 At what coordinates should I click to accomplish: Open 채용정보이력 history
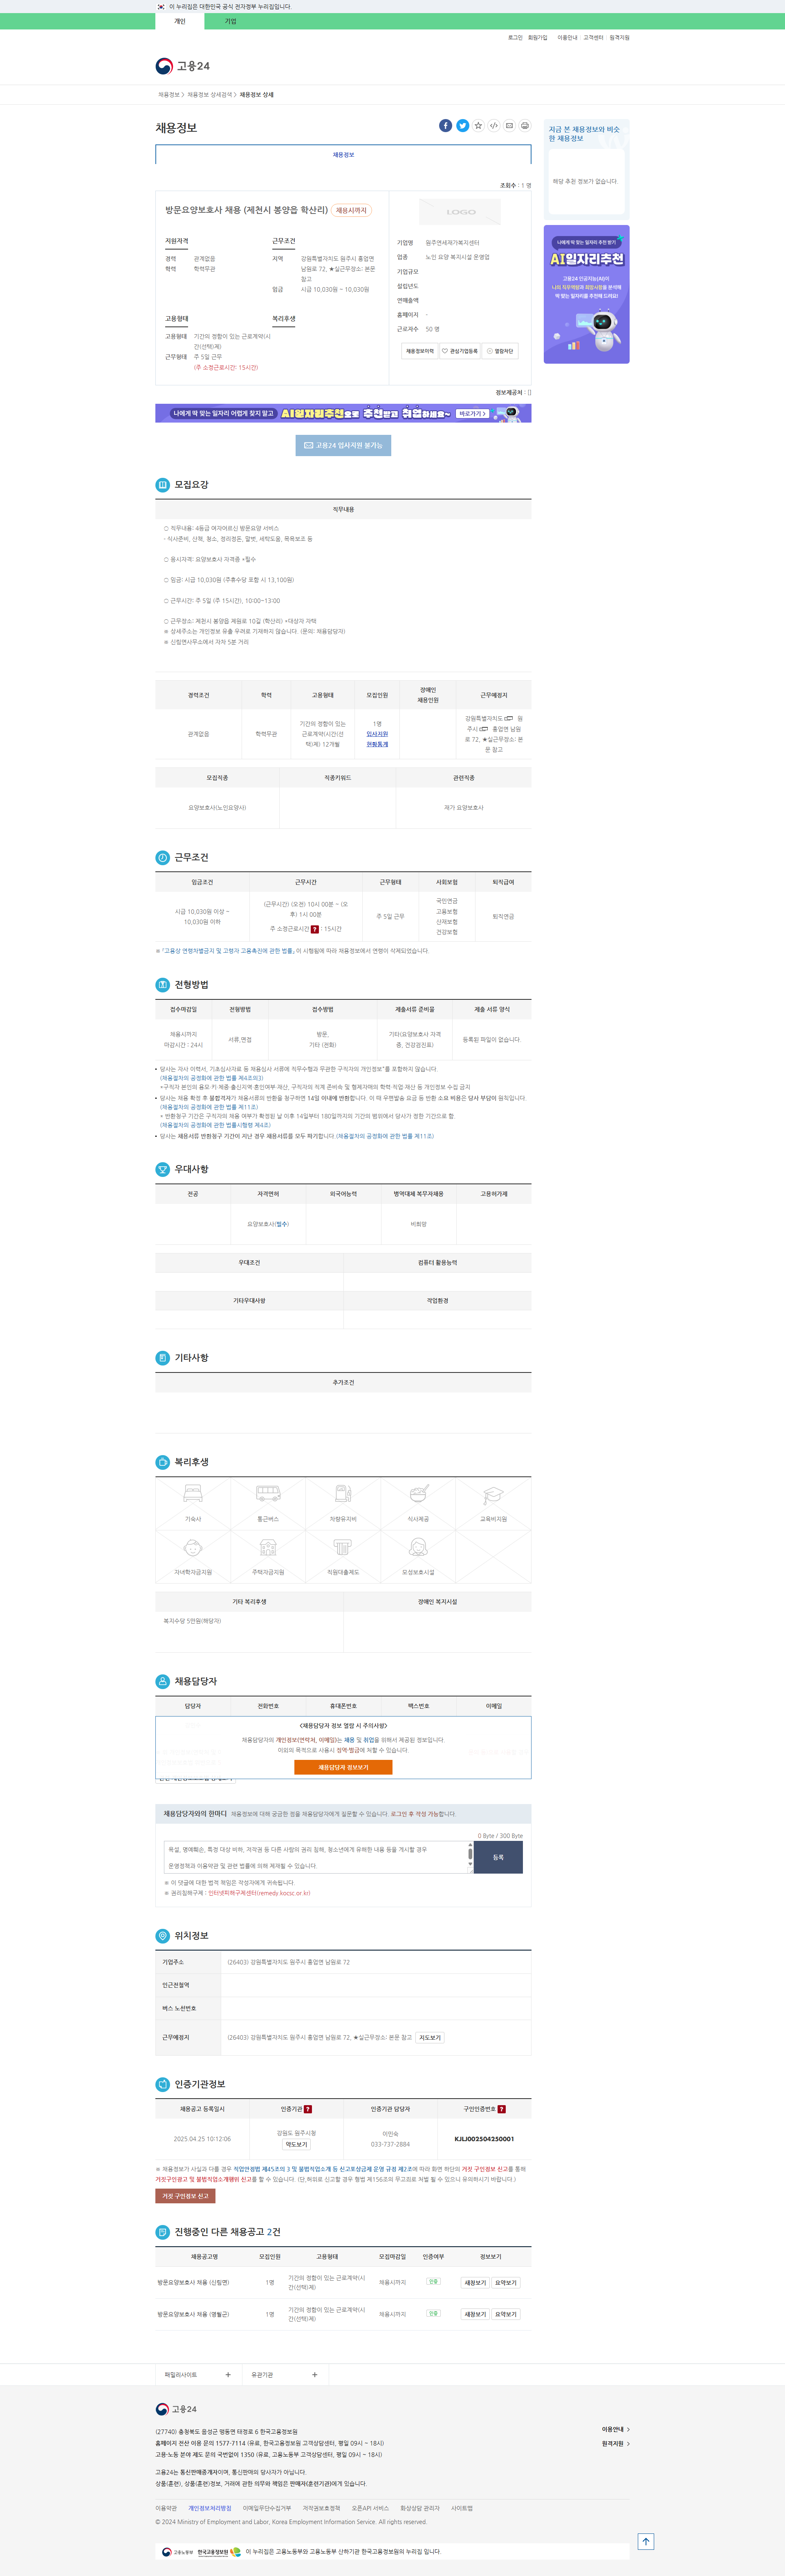420,351
